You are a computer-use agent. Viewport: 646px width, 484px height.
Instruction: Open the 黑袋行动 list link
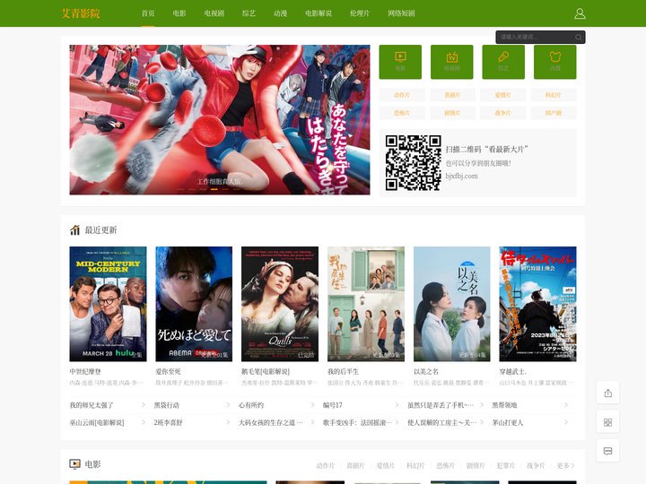click(x=167, y=405)
